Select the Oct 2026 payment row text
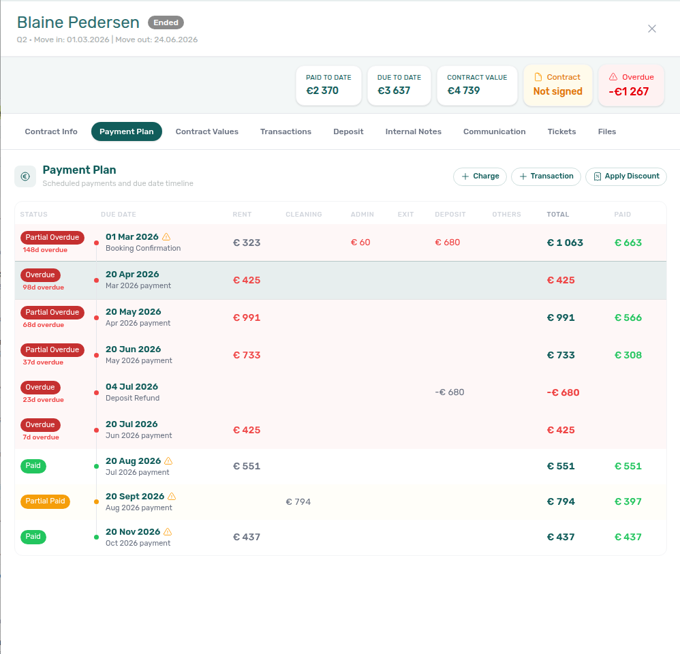This screenshot has width=680, height=654. pyautogui.click(x=138, y=544)
